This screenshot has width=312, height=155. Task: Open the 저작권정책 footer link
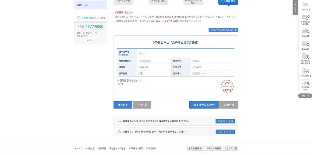151,149
